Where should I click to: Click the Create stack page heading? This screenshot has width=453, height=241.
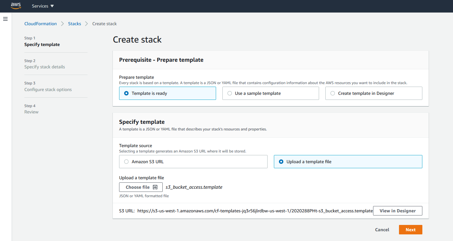coord(137,40)
